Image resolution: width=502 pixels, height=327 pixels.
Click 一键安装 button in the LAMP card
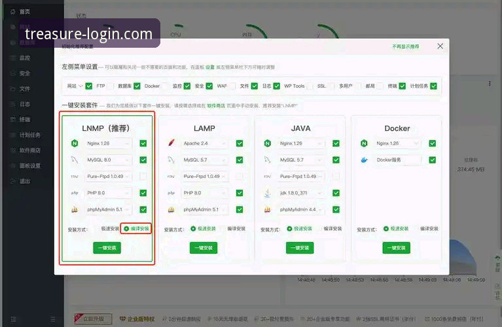tap(204, 248)
